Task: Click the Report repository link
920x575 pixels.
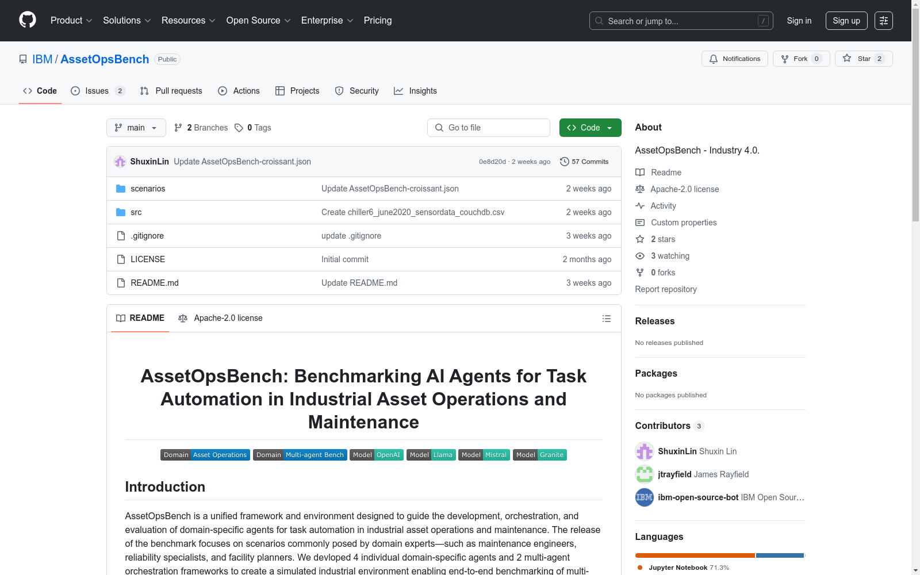Action: [666, 289]
